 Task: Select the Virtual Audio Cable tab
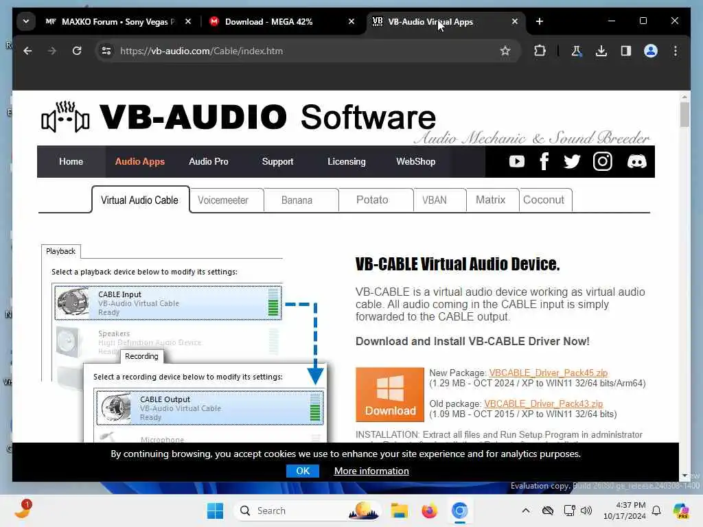coord(140,200)
